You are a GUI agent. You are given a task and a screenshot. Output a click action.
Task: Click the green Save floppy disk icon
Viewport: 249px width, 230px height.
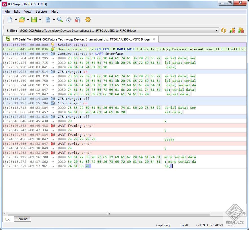(34, 20)
